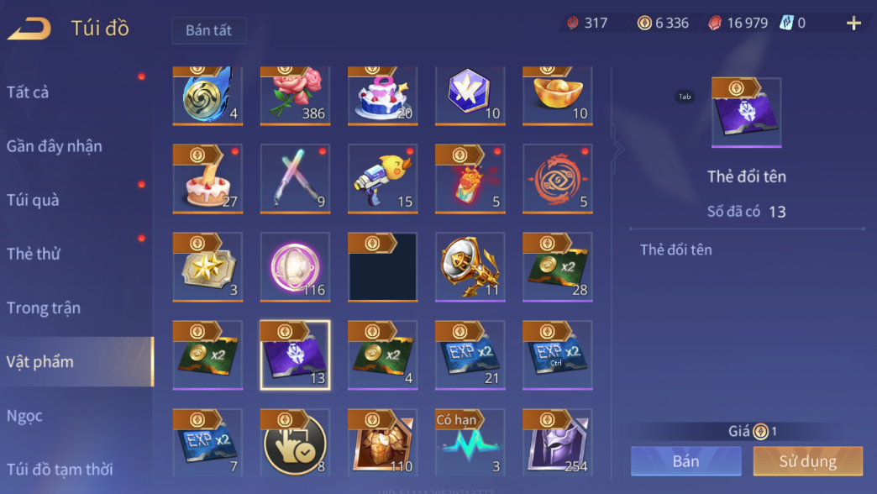Add currency with the plus icon

(853, 23)
